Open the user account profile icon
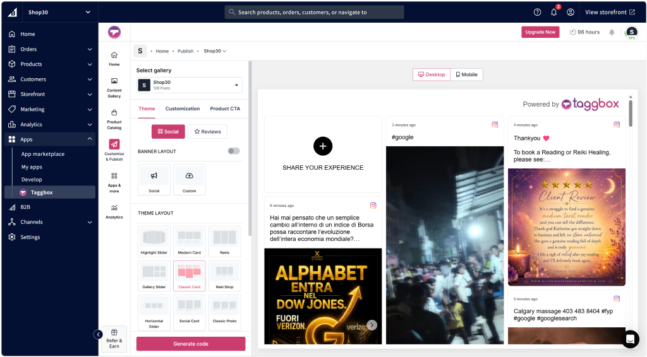 click(571, 13)
